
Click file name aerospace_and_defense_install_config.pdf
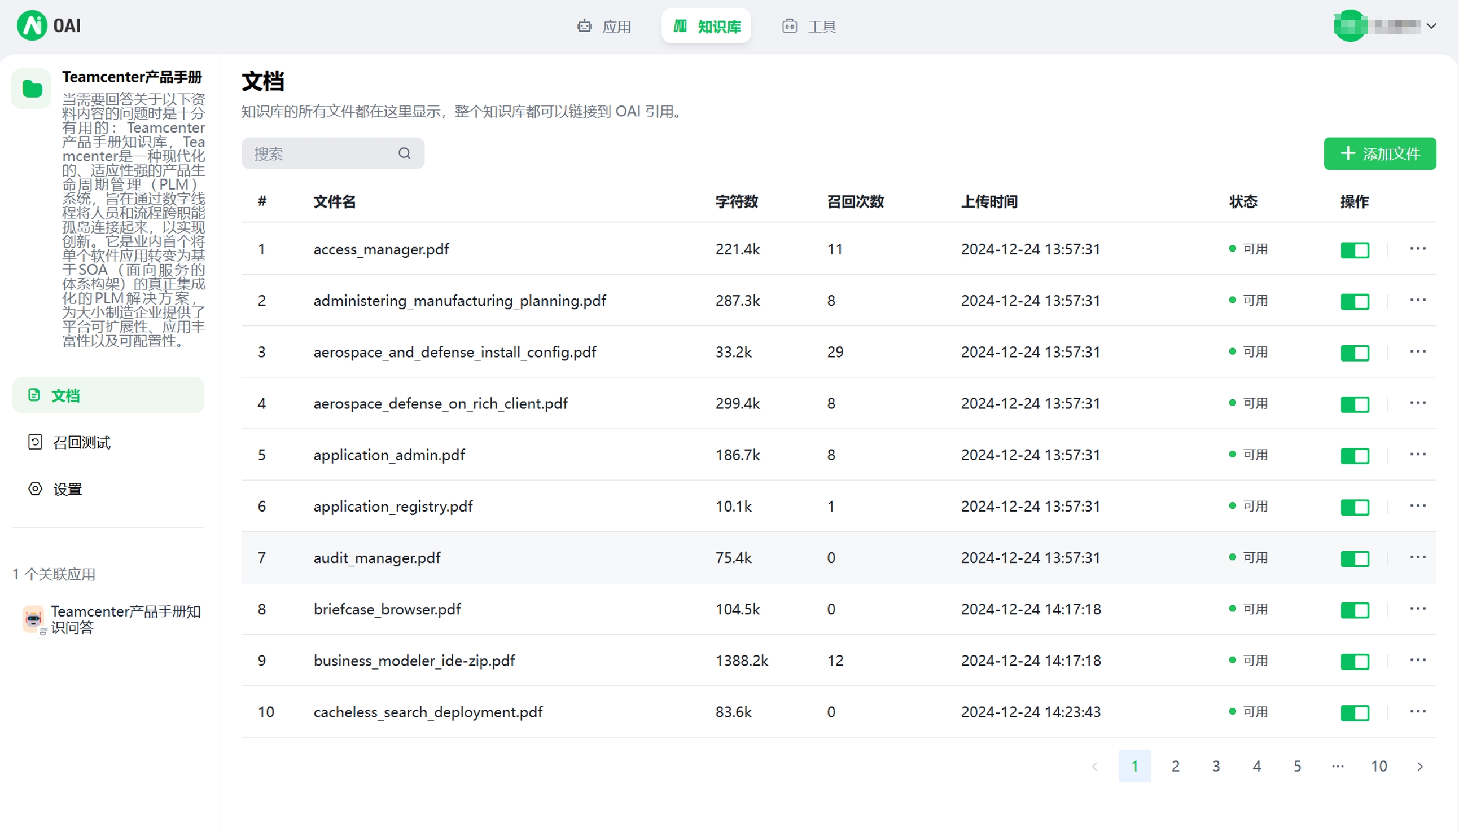tap(454, 352)
